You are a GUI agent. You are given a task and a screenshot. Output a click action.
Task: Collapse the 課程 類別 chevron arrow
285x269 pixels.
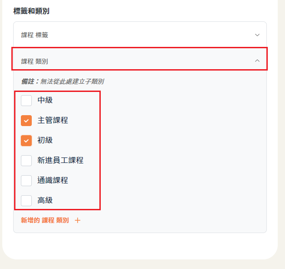pos(257,61)
